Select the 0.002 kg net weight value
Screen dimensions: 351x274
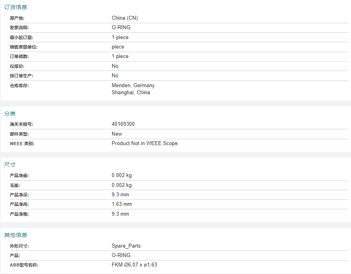tap(122, 175)
